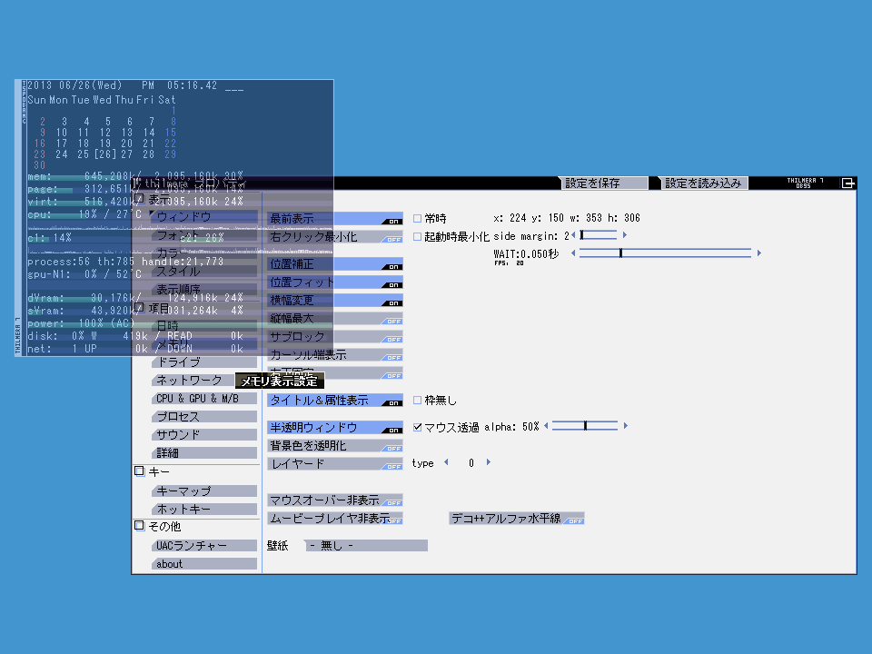872x654 pixels.
Task: Enable サブロック
Action: pos(335,336)
